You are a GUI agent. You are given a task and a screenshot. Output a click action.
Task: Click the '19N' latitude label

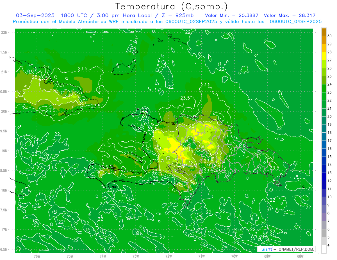tap(4, 151)
